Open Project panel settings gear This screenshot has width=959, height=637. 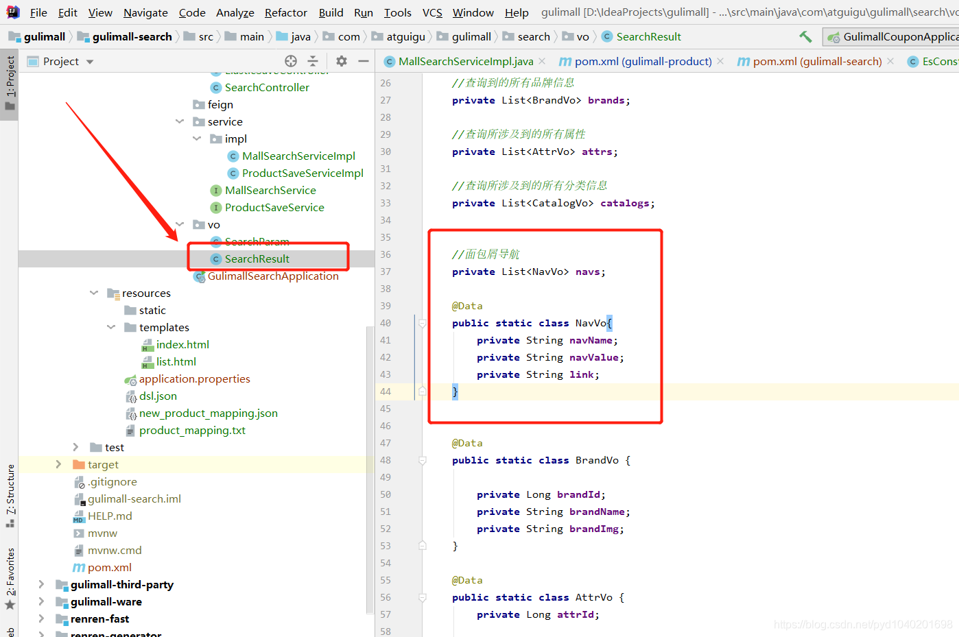(x=342, y=61)
